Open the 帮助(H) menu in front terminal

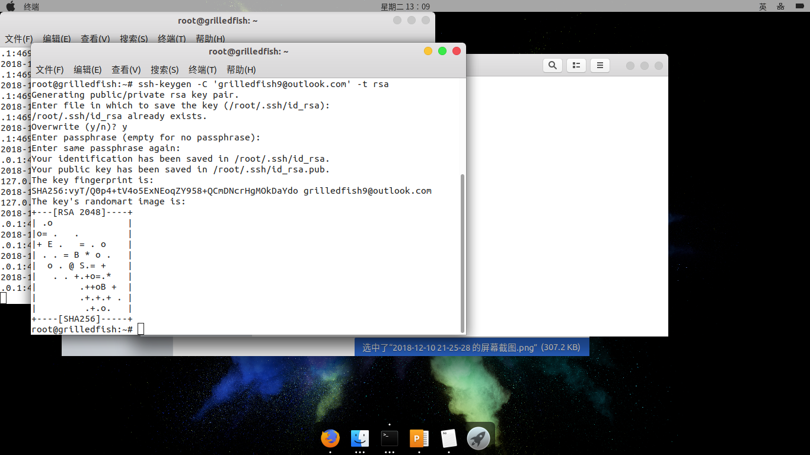[241, 69]
